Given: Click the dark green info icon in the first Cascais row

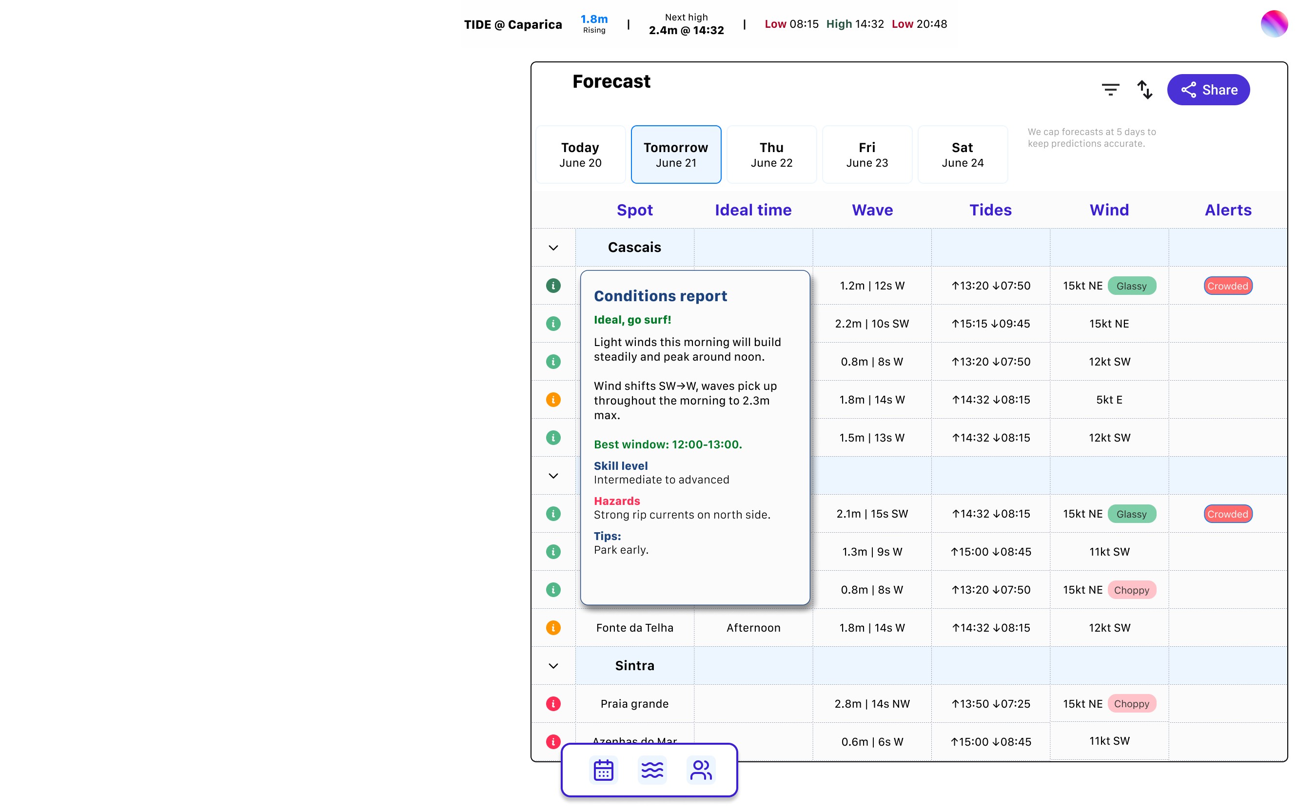Looking at the screenshot, I should (x=553, y=285).
